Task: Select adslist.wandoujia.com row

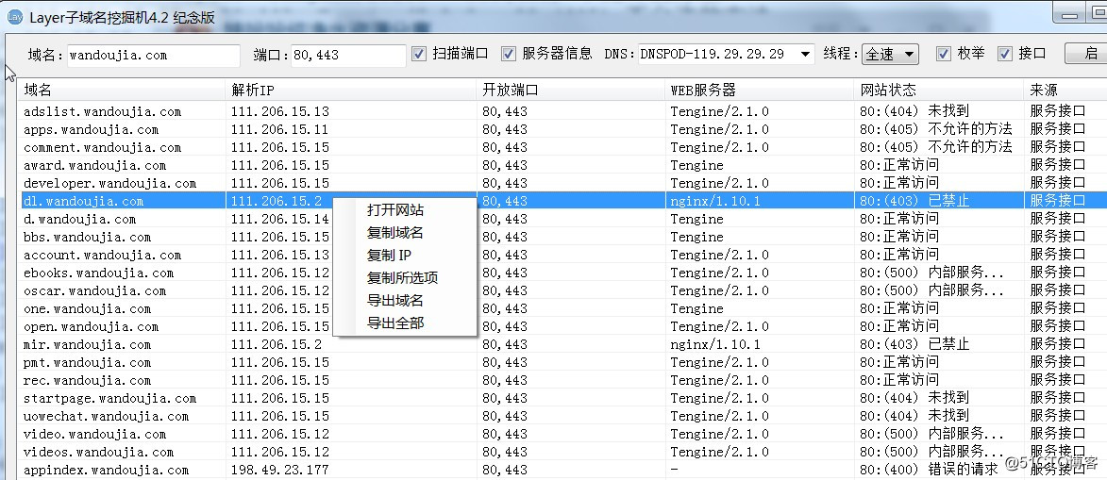Action: (x=562, y=111)
